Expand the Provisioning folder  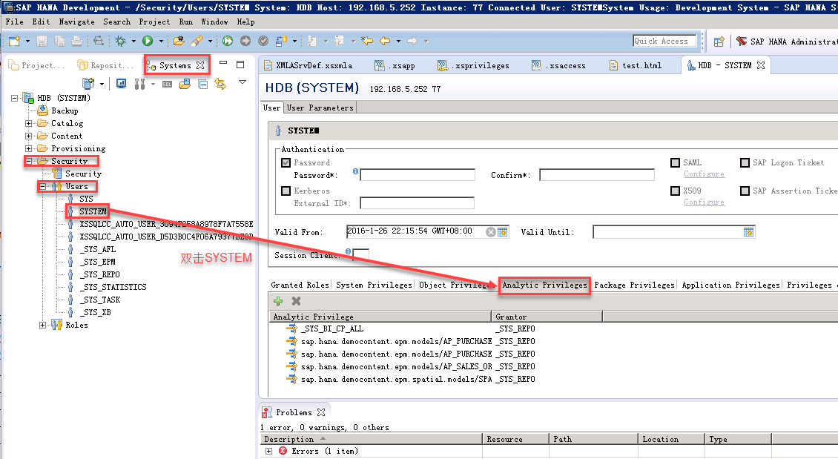click(28, 148)
